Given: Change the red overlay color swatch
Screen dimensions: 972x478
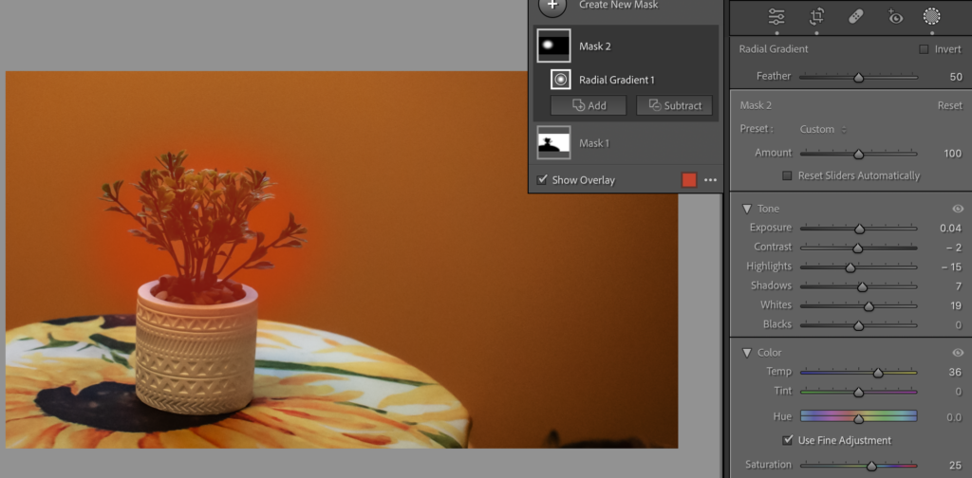Looking at the screenshot, I should [689, 180].
